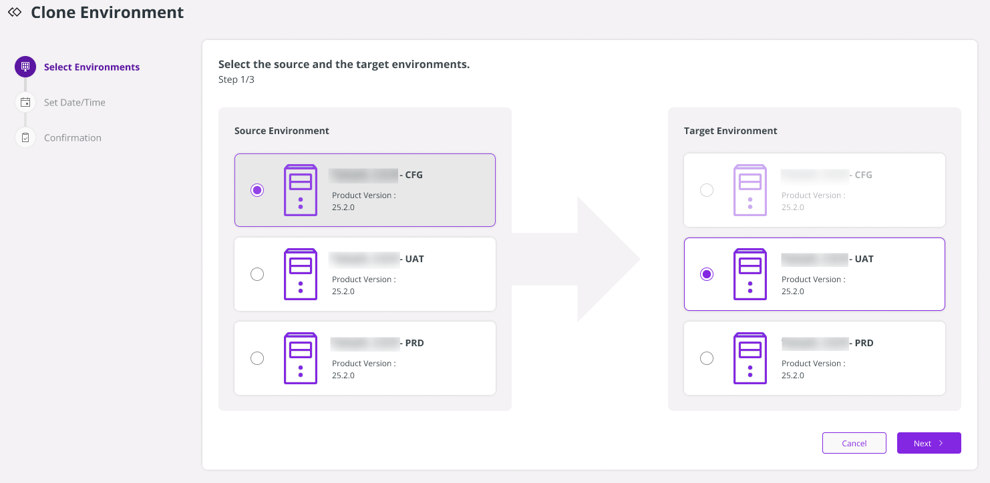Open the Set Date/Time step

pyautogui.click(x=75, y=101)
